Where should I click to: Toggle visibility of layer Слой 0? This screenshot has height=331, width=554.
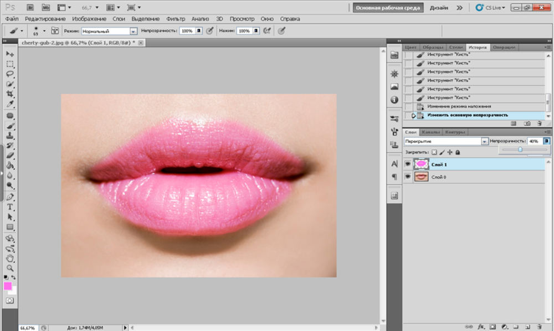click(x=408, y=176)
